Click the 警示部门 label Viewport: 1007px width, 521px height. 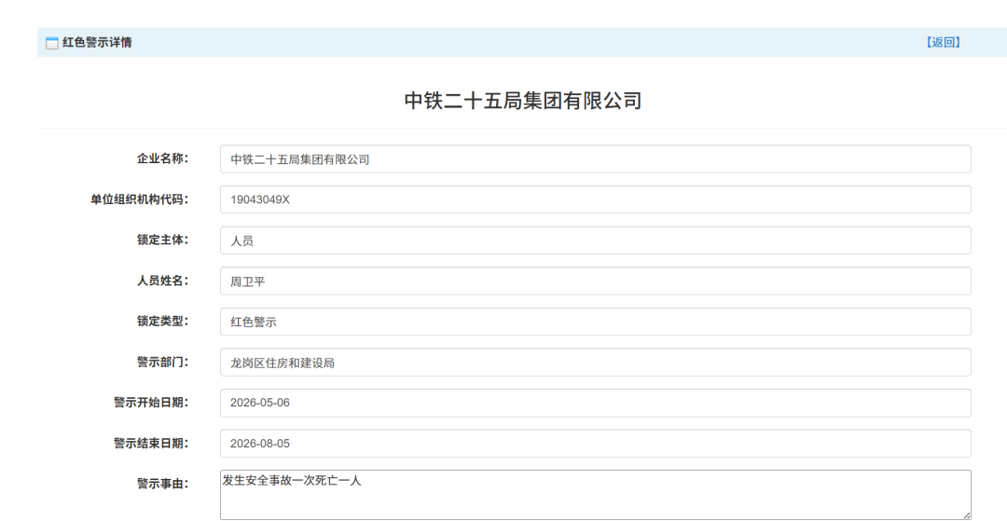coord(163,363)
